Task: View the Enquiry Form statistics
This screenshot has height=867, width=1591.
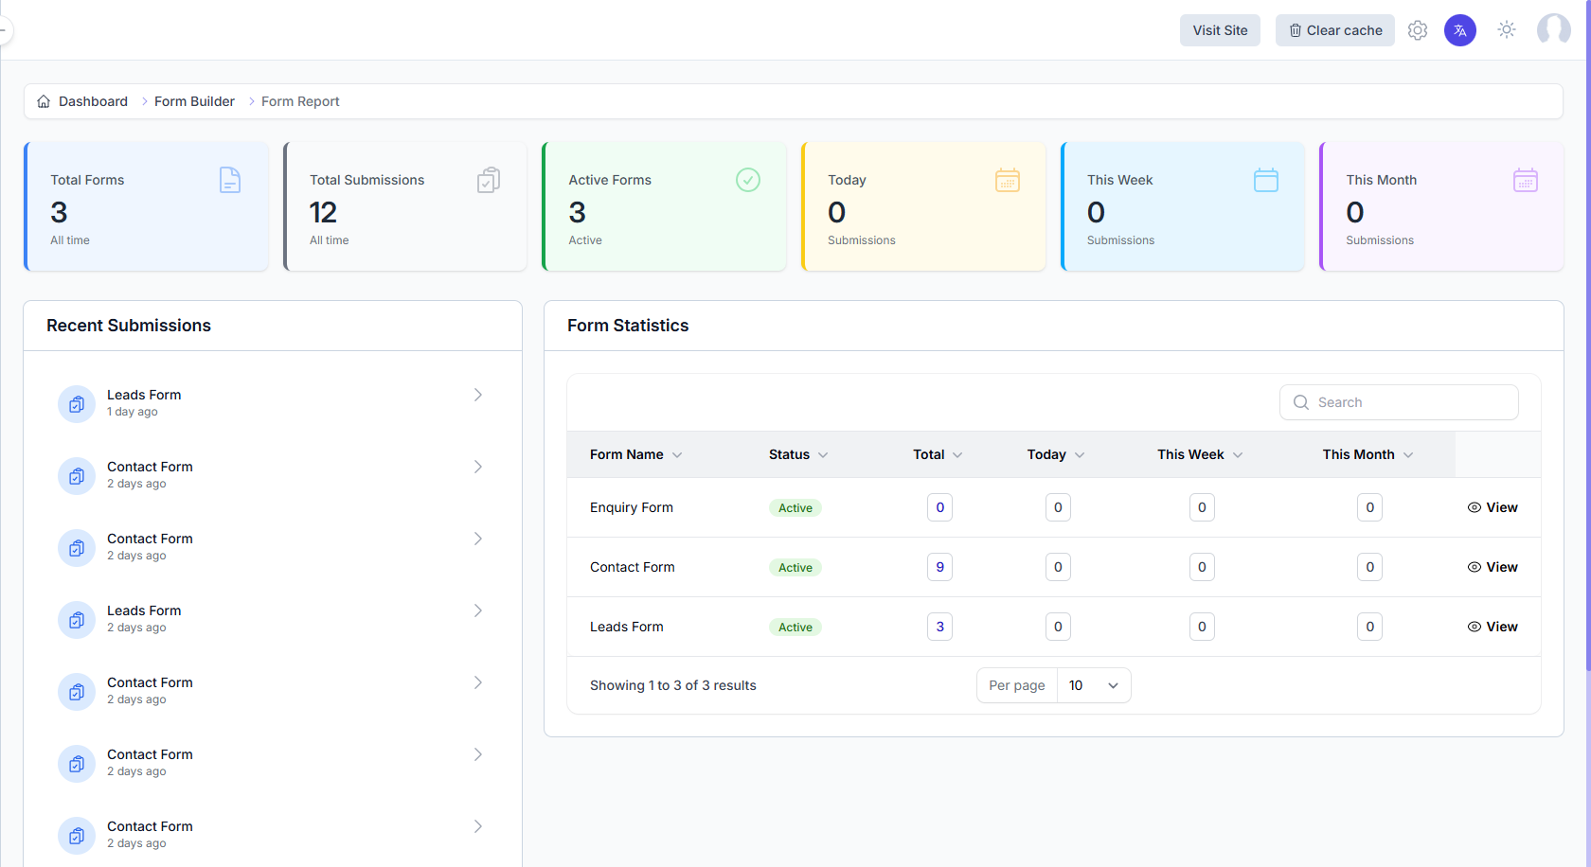Action: [1493, 507]
